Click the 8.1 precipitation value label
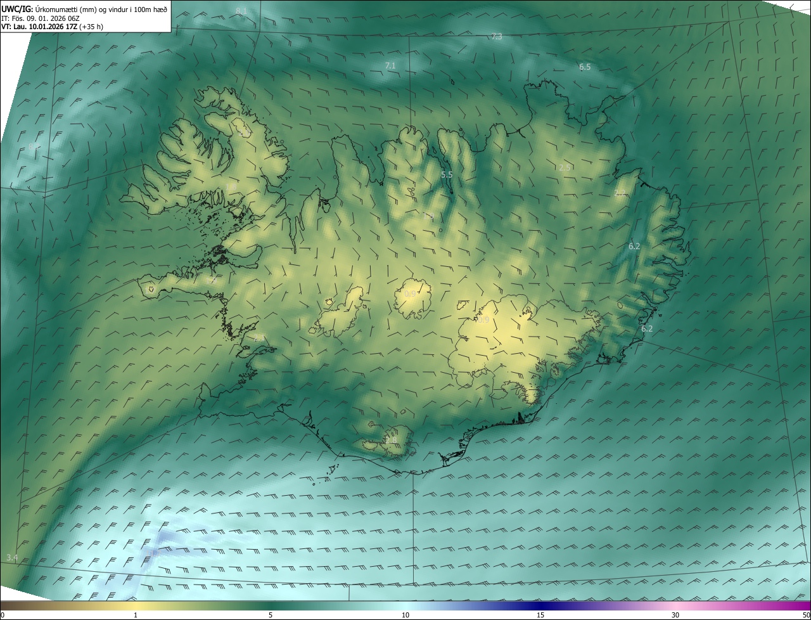Screen dimensions: 811x620 pyautogui.click(x=241, y=11)
